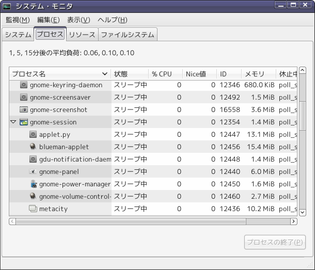Sort by the ID column header

[x=229, y=74]
